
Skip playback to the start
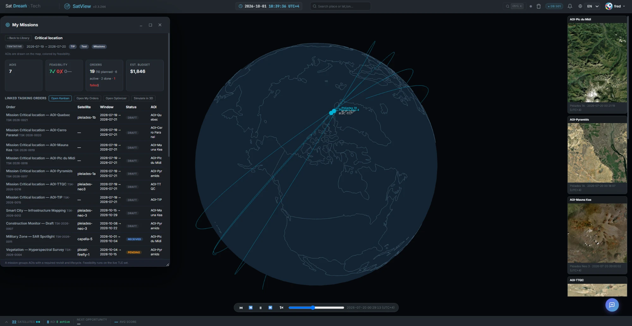[x=241, y=308]
